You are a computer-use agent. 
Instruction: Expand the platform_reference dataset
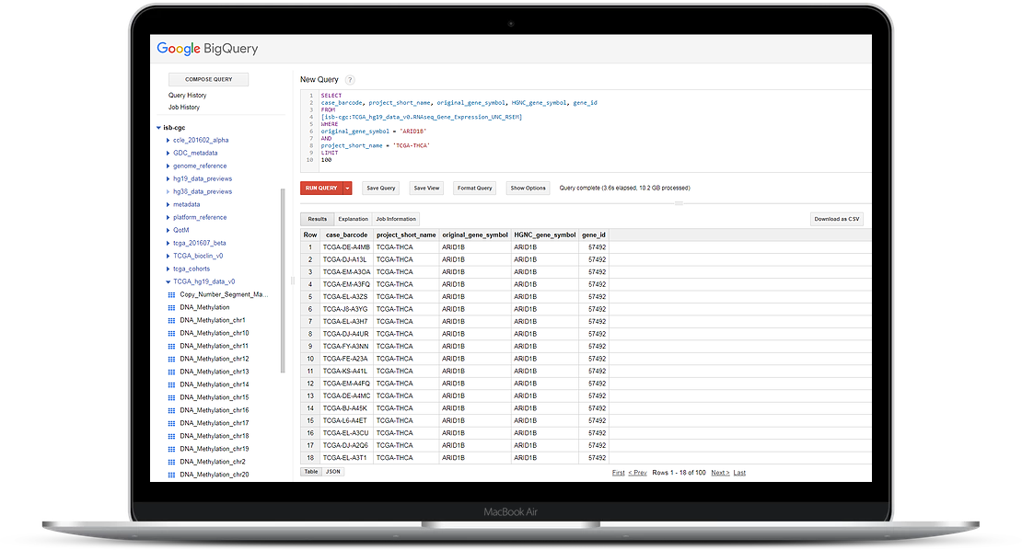coord(168,217)
